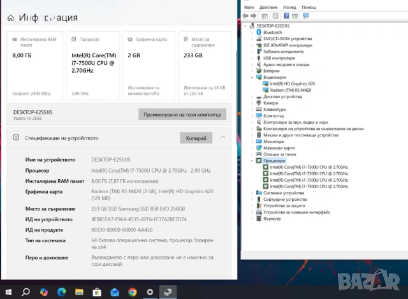Expand Аудио входове и изходи arrow
Screen dimensions: 408x299
tap(252, 64)
